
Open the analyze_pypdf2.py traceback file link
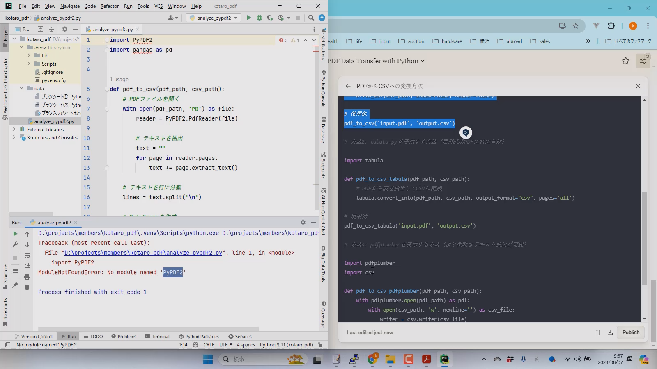point(143,253)
